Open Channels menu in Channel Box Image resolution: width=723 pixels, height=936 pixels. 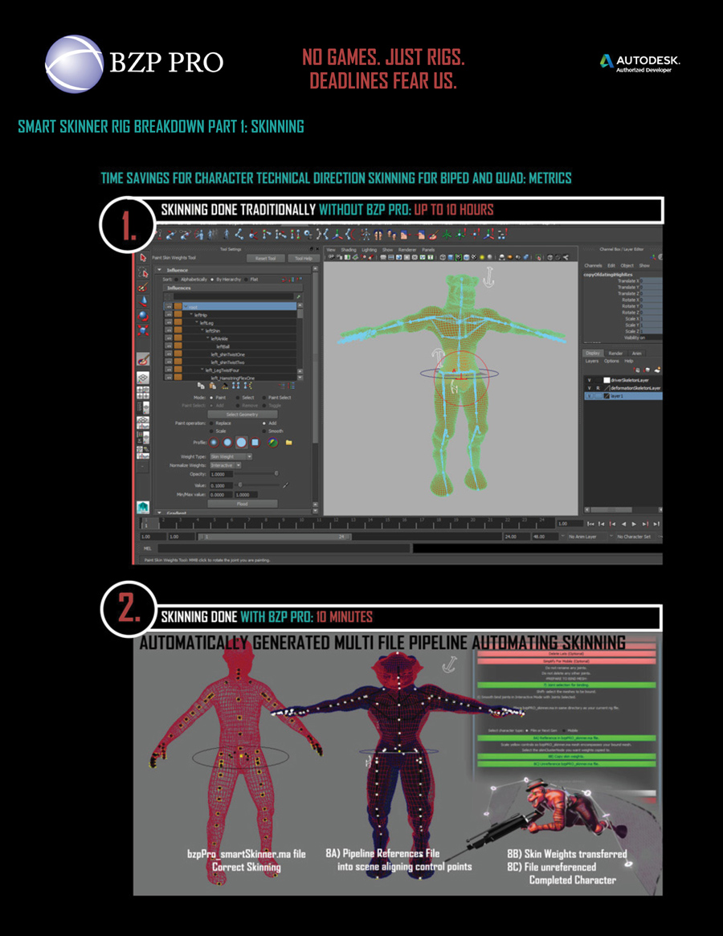tap(593, 266)
